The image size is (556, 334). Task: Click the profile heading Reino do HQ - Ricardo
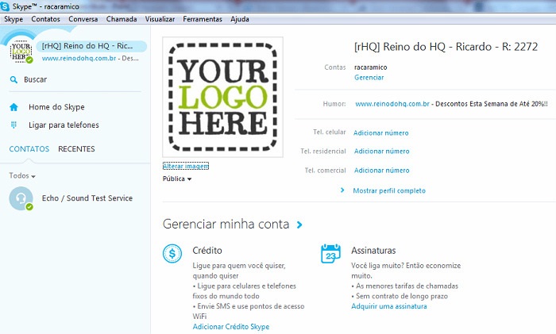pos(446,47)
